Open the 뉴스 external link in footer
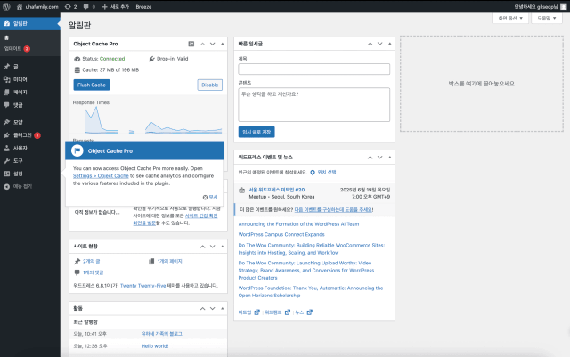This screenshot has width=570, height=357. (304, 312)
